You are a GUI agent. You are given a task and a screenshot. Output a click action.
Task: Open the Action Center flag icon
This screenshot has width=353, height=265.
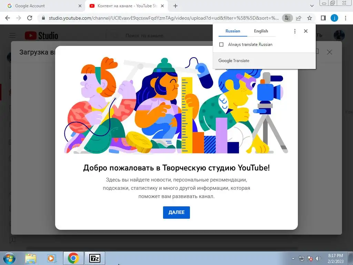pyautogui.click(x=310, y=258)
